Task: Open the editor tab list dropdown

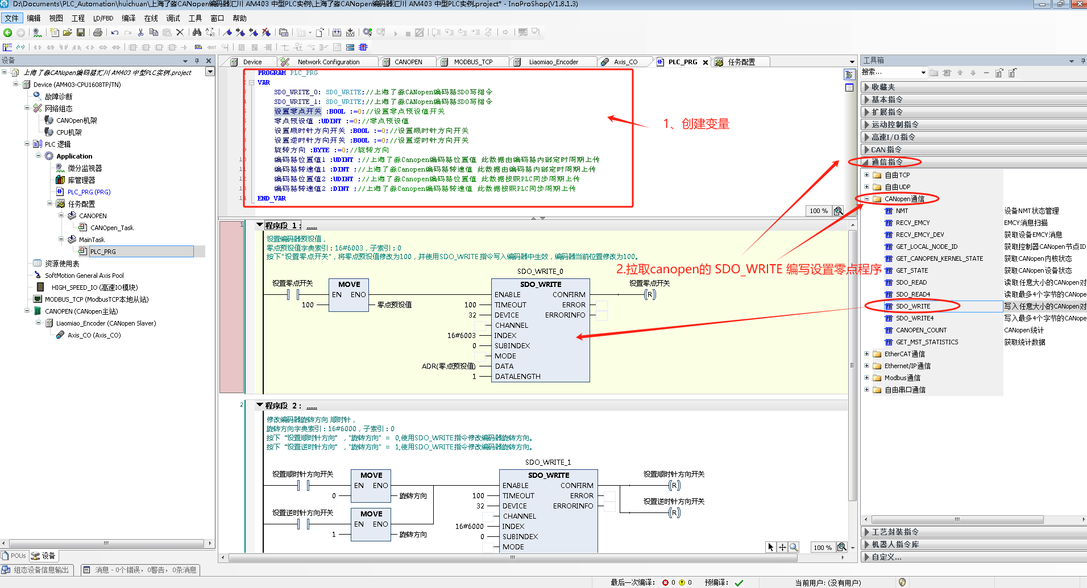Action: [852, 62]
